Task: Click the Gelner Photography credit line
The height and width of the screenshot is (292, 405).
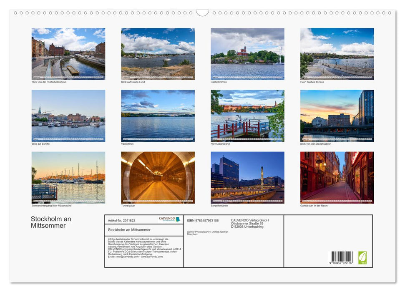Action: (207, 232)
